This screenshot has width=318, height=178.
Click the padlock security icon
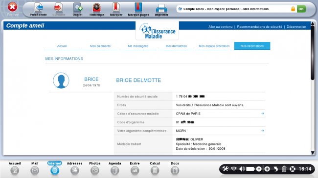click(x=293, y=9)
